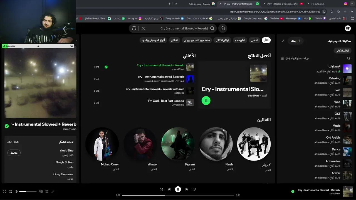The width and height of the screenshot is (356, 200).
Task: Mute the volume speaker icon
Action: pyautogui.click(x=16, y=191)
